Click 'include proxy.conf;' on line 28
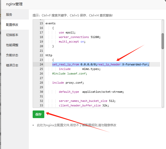 coord(68,83)
